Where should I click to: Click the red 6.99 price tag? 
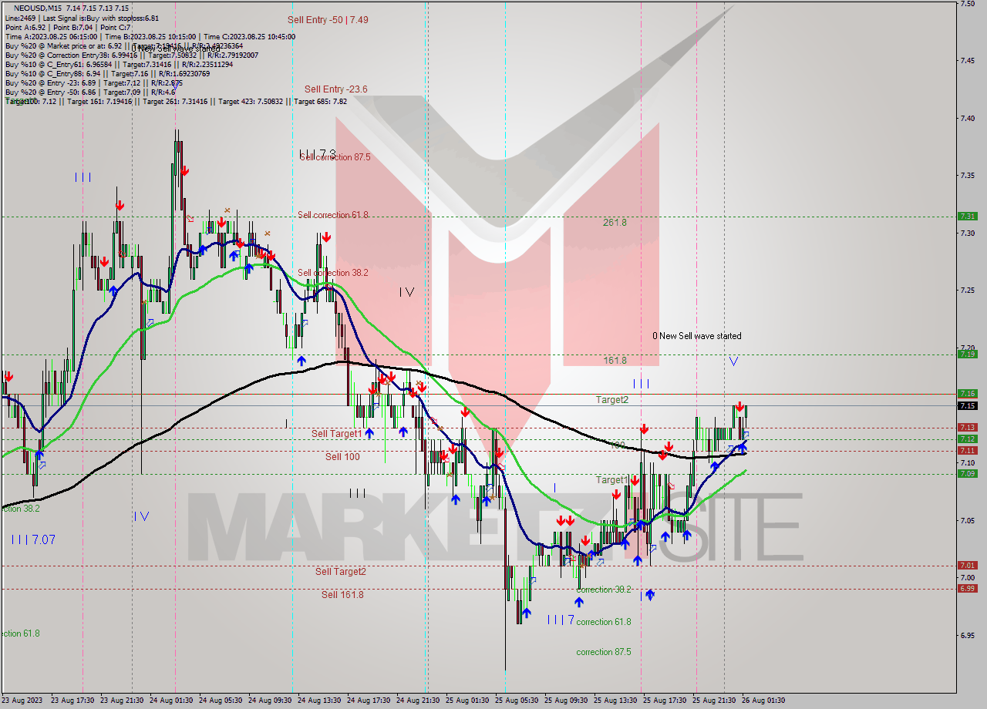point(967,589)
